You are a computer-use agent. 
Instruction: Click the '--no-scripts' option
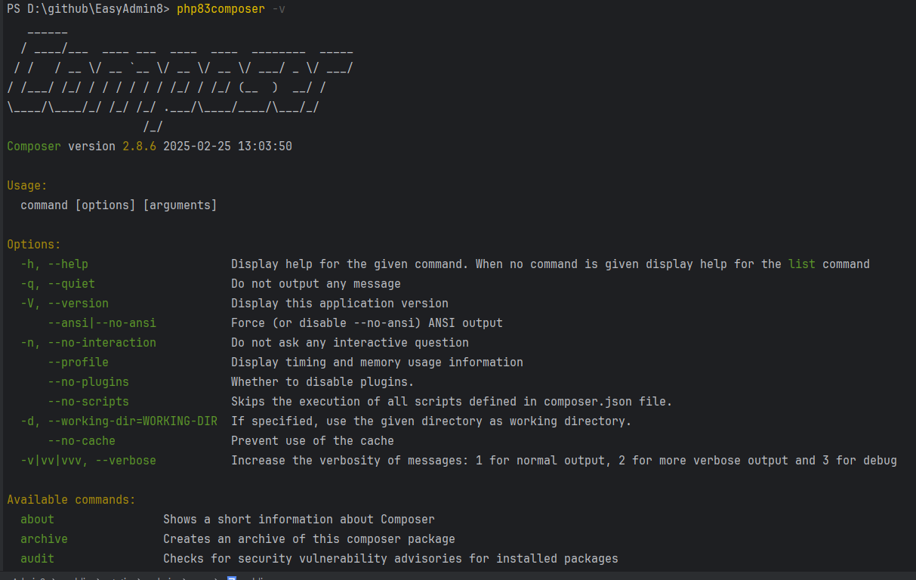(x=88, y=402)
